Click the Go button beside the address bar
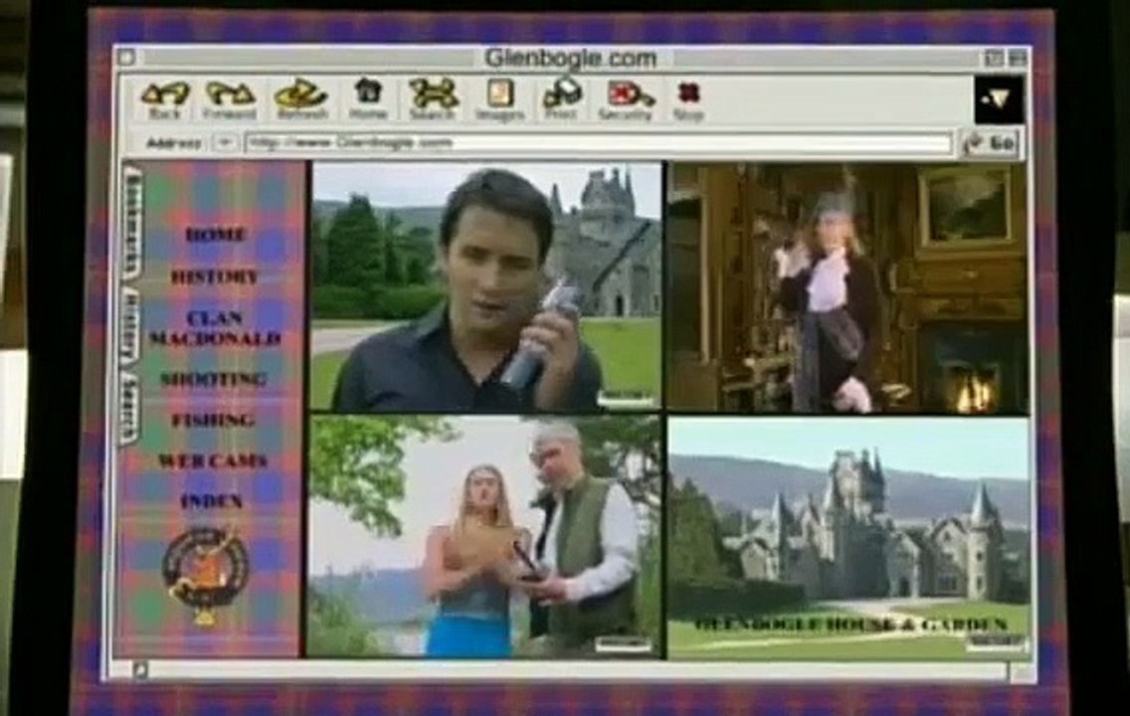 [991, 143]
